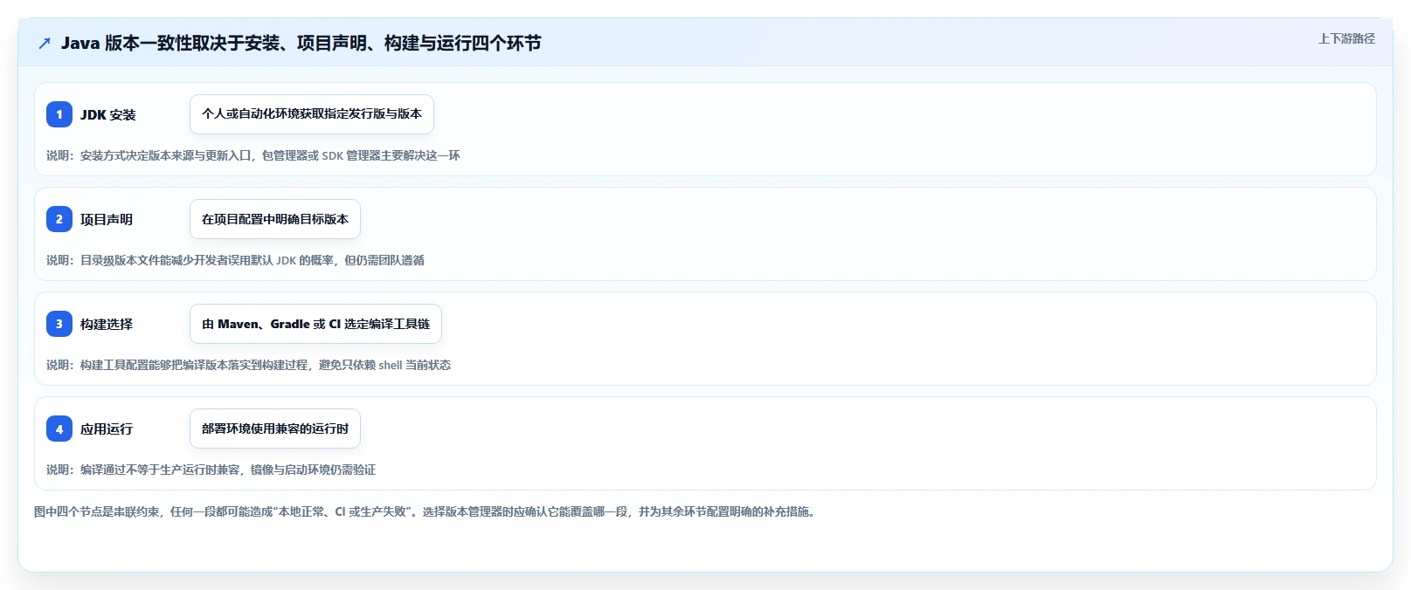The height and width of the screenshot is (590, 1411).
Task: Click the 上下游路径 label in the header
Action: pyautogui.click(x=1346, y=38)
